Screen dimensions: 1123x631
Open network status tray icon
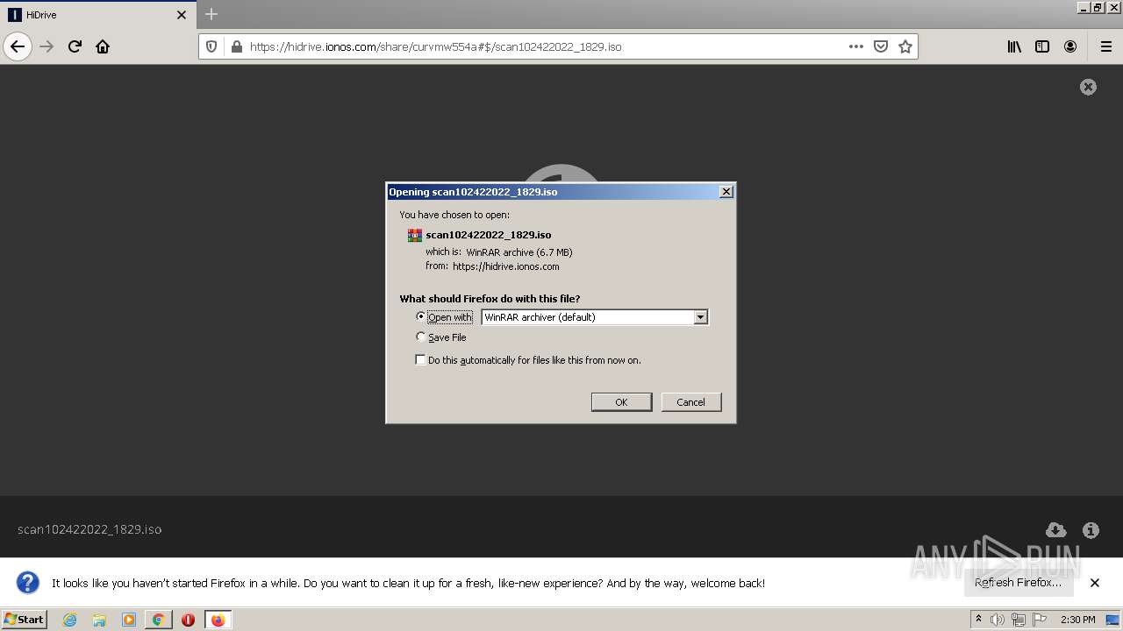(x=1019, y=620)
